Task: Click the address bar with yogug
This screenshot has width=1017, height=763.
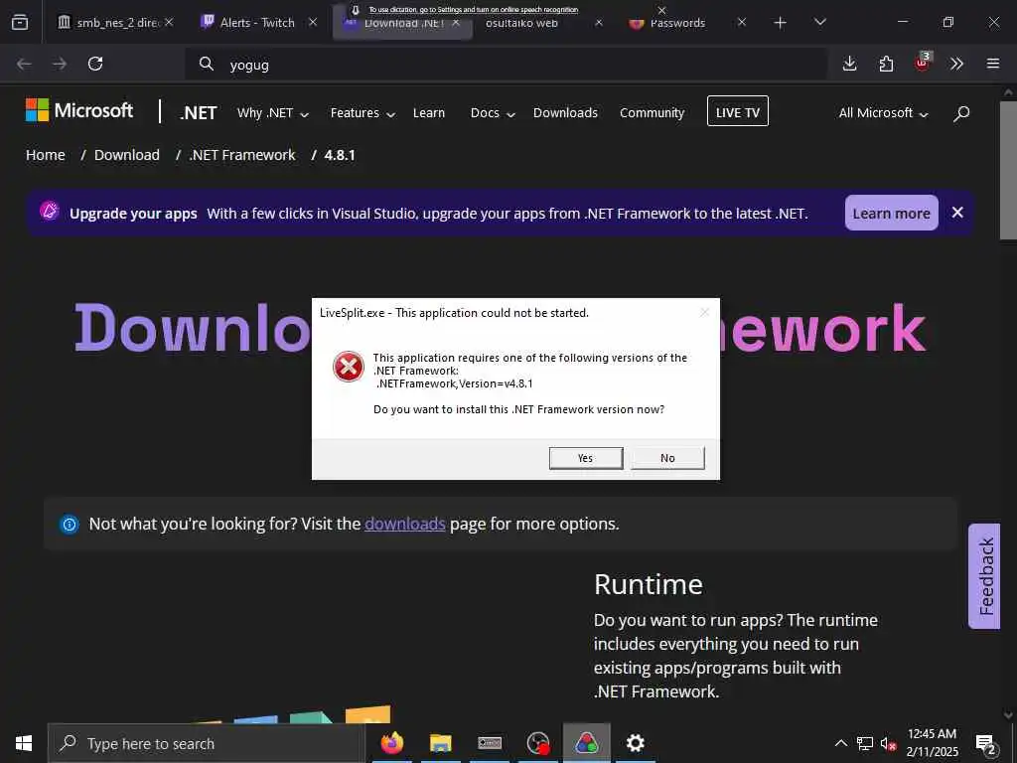Action: [506, 64]
